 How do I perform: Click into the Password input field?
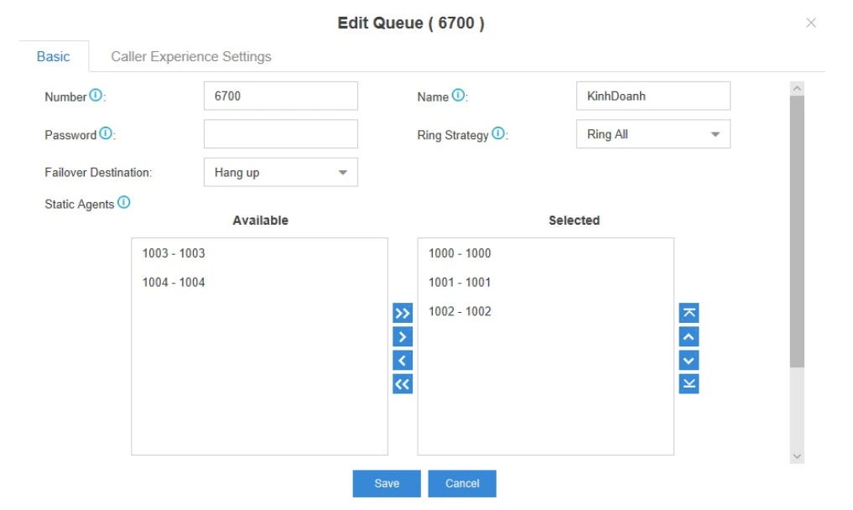[x=280, y=134]
